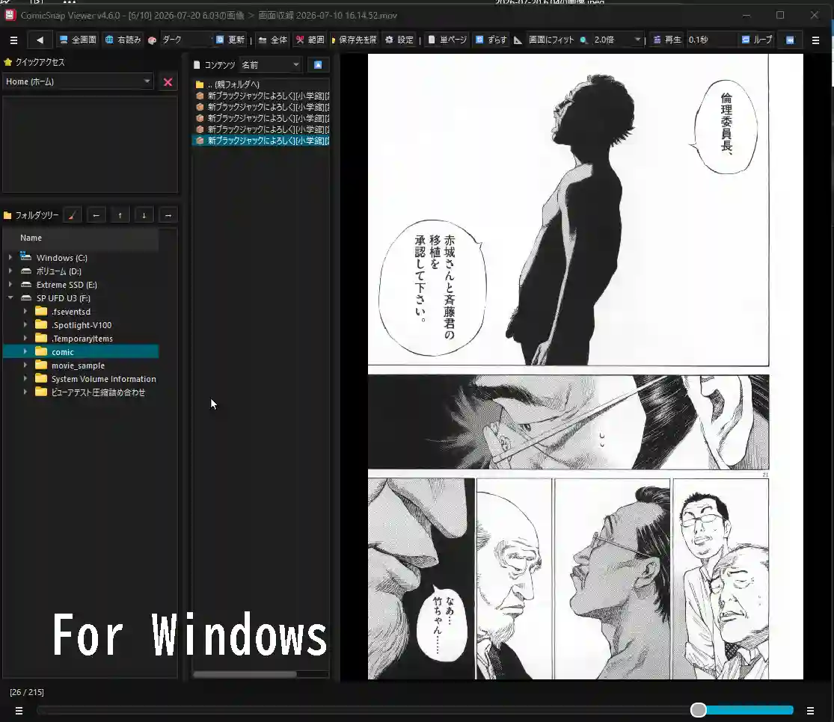Click the Name column header
The image size is (834, 722).
click(x=81, y=238)
